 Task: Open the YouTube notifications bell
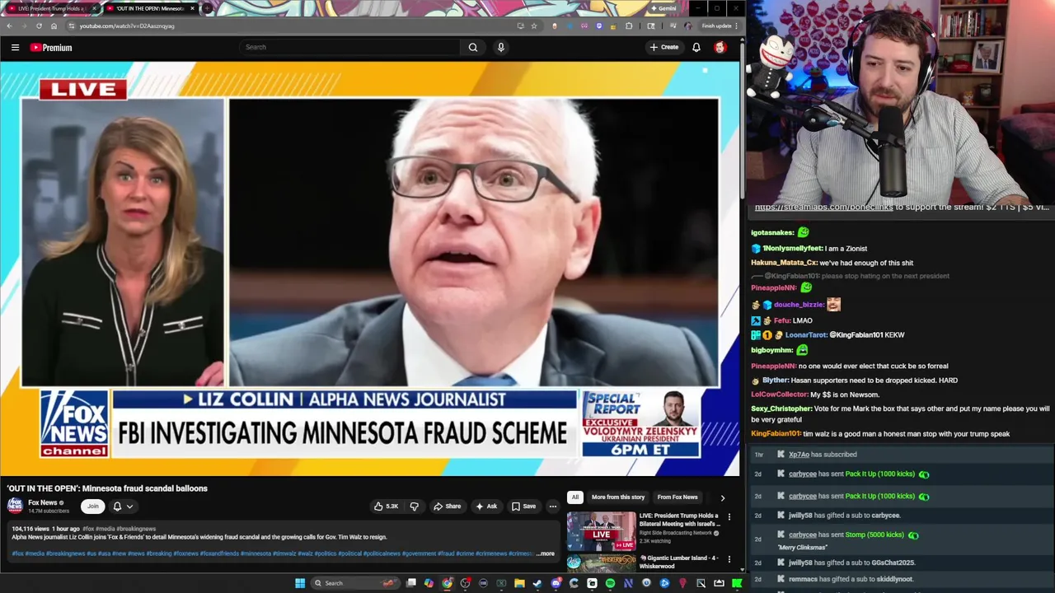click(x=696, y=48)
